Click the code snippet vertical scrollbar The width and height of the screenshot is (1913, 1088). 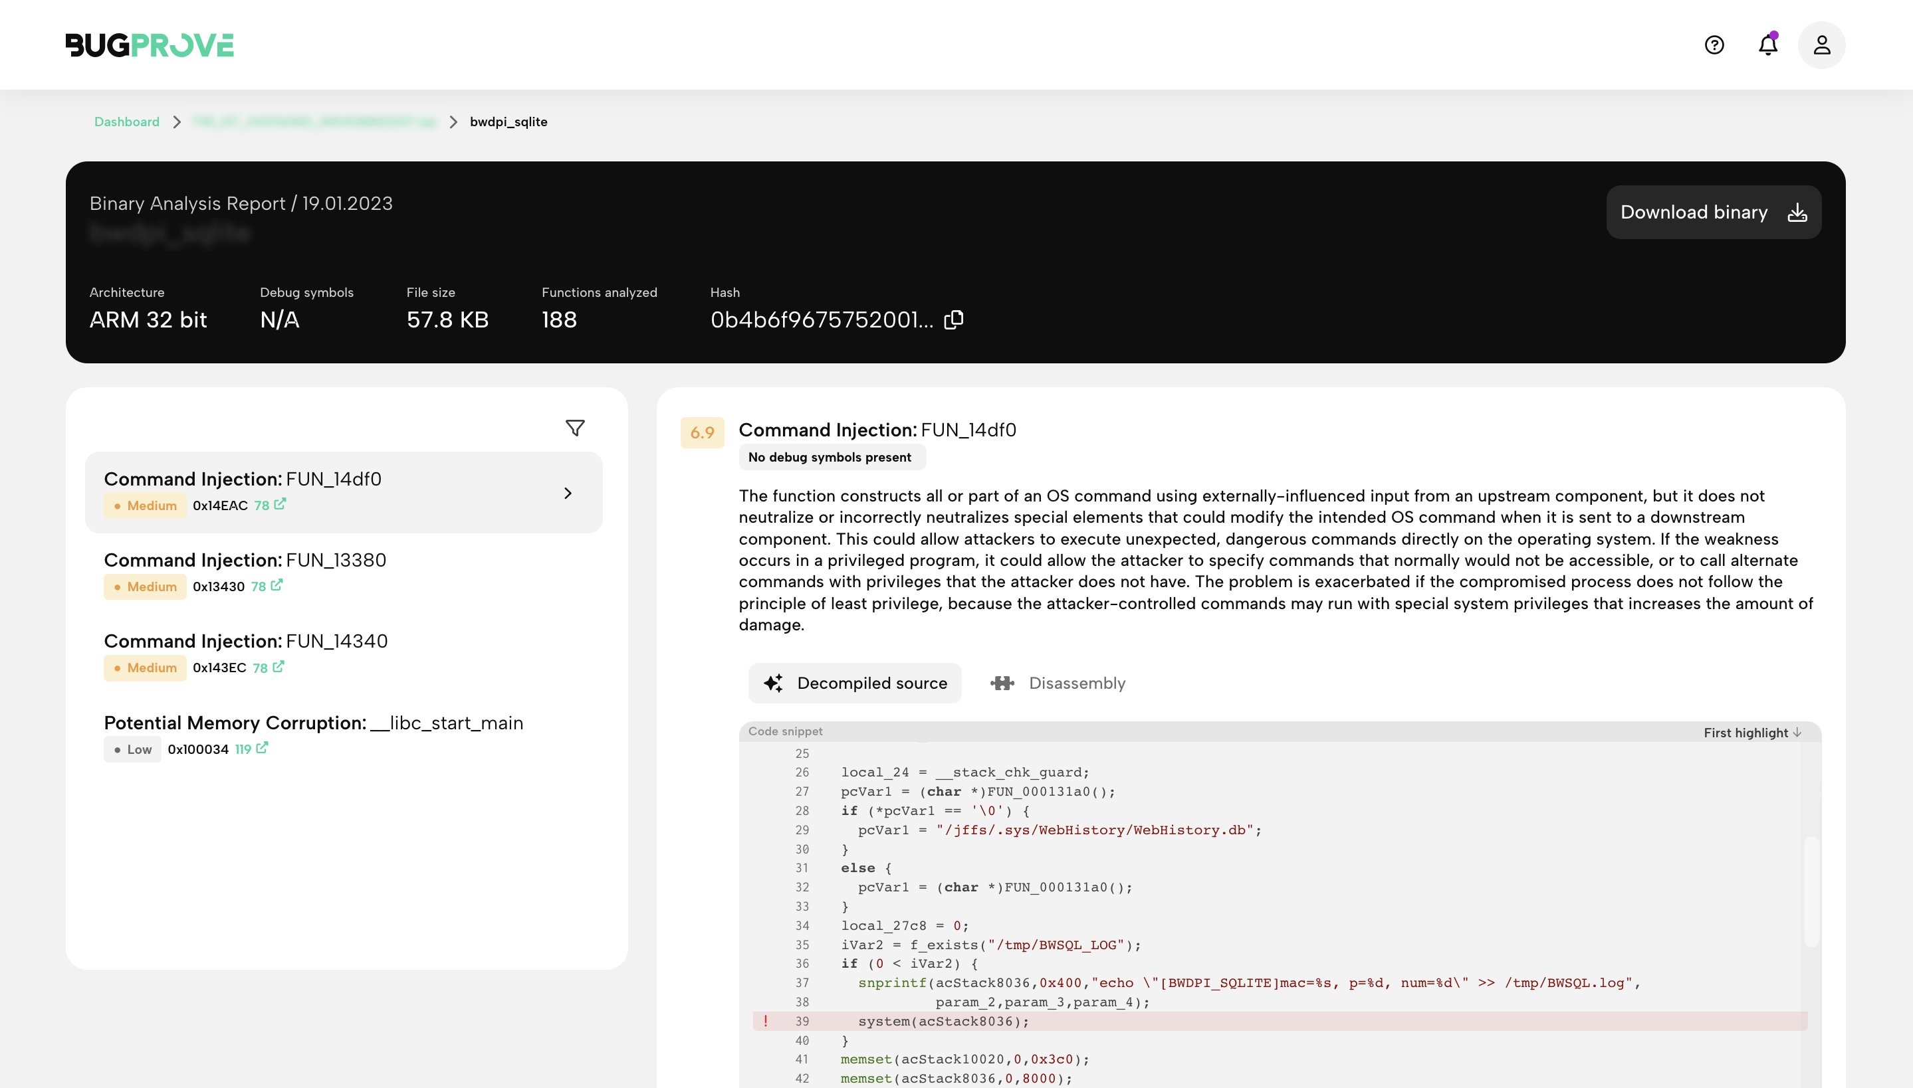coord(1811,891)
